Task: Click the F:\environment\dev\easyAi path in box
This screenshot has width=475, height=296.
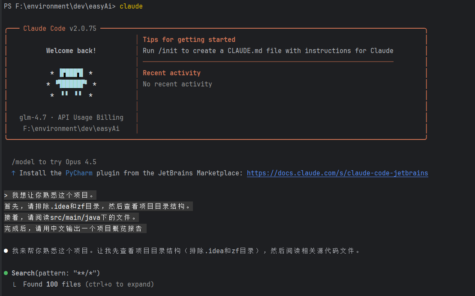Action: click(x=71, y=128)
